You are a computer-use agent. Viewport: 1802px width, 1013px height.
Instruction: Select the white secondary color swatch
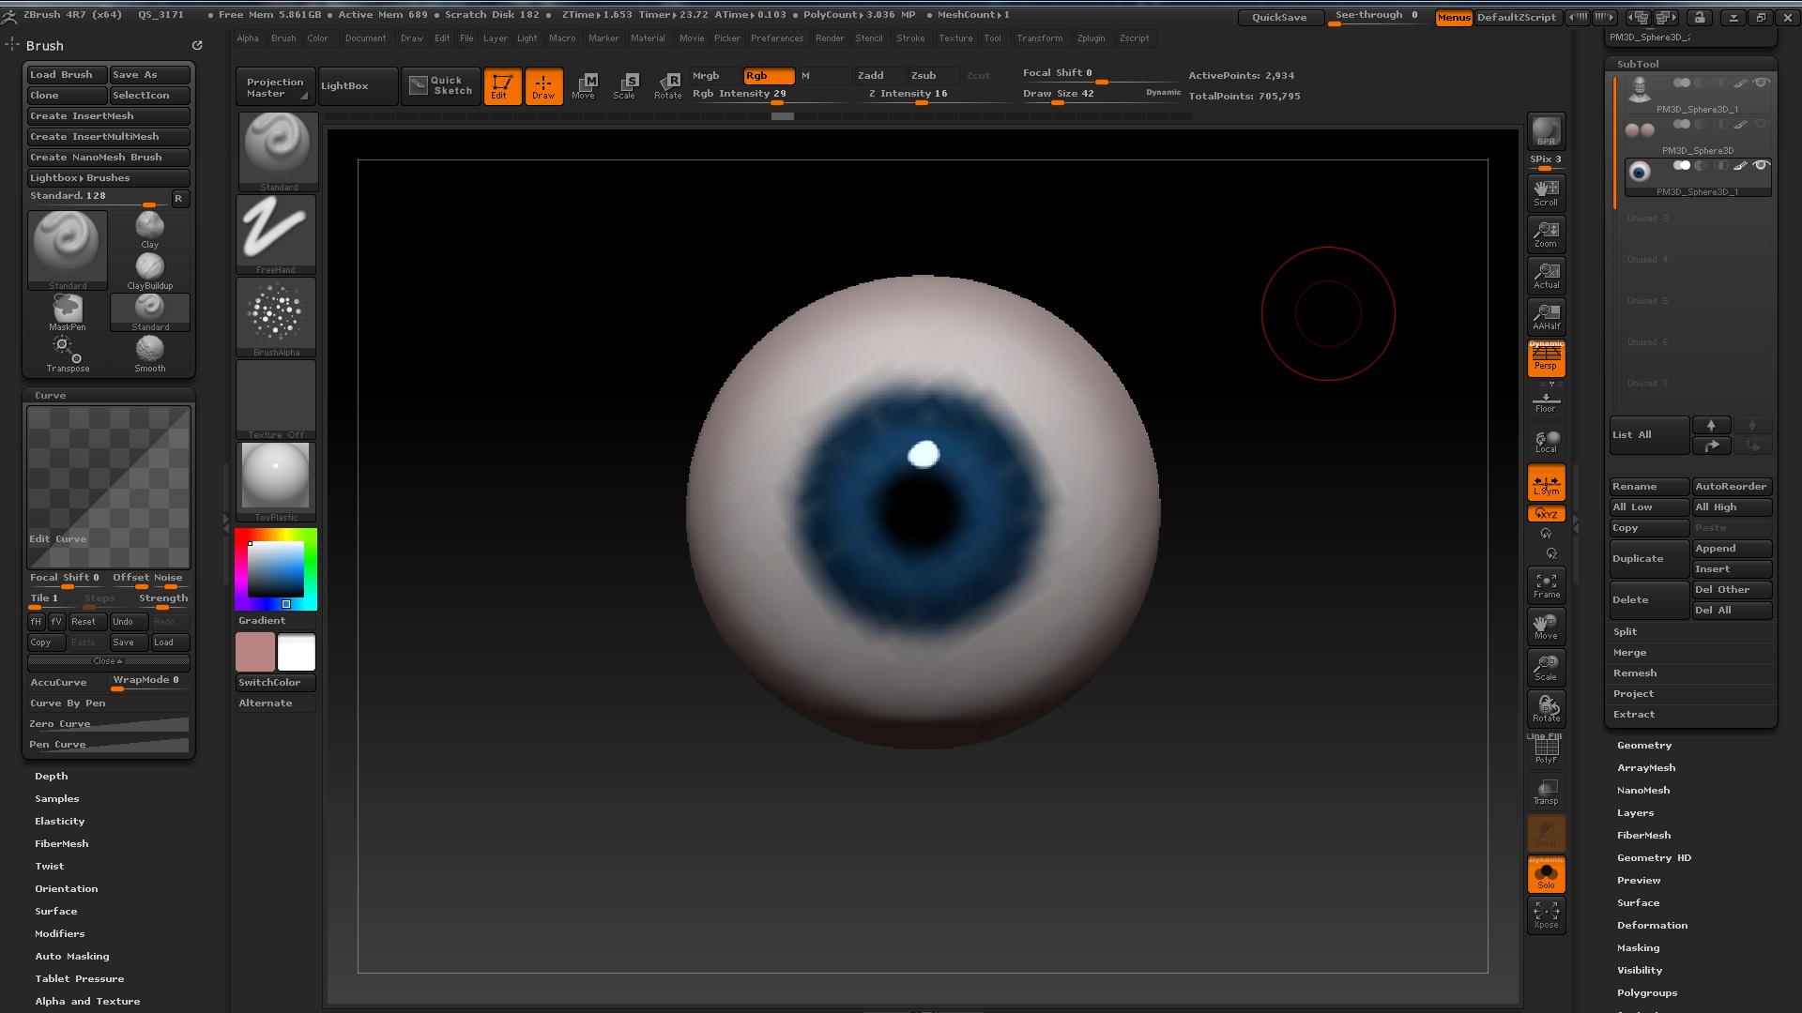[x=297, y=652]
